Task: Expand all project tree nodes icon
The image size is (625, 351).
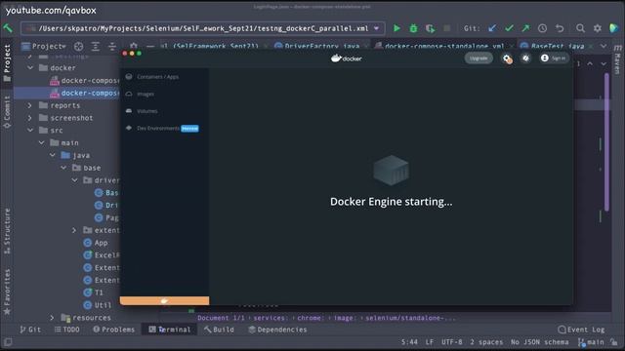Action: click(x=96, y=47)
